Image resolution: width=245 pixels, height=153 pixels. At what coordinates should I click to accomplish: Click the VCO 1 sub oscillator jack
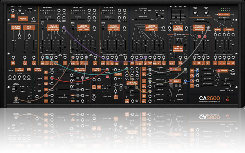point(64,28)
